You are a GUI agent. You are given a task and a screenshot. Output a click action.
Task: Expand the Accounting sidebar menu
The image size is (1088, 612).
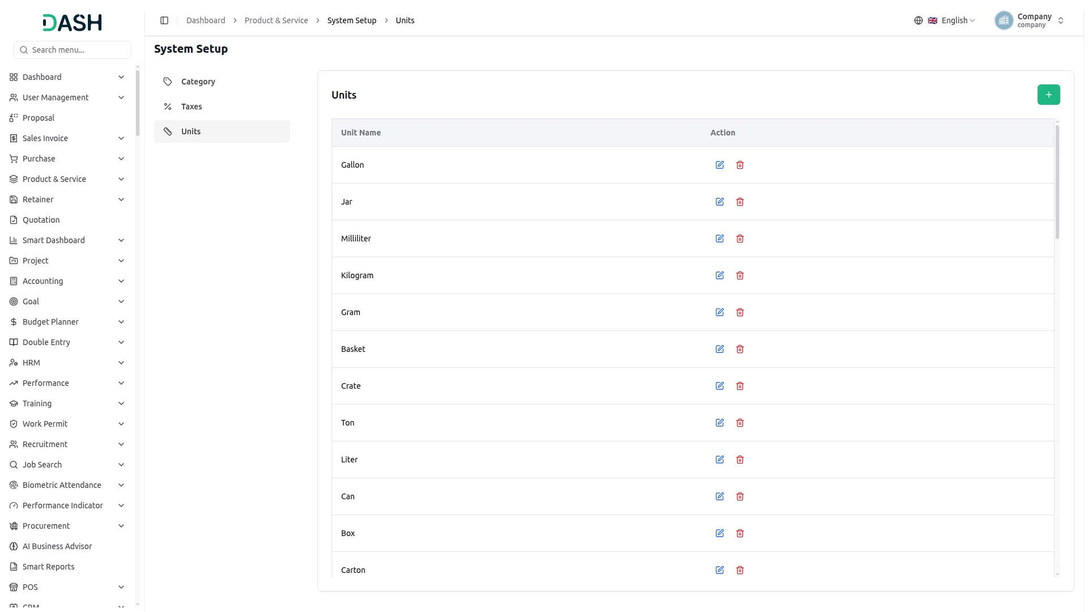(x=67, y=281)
